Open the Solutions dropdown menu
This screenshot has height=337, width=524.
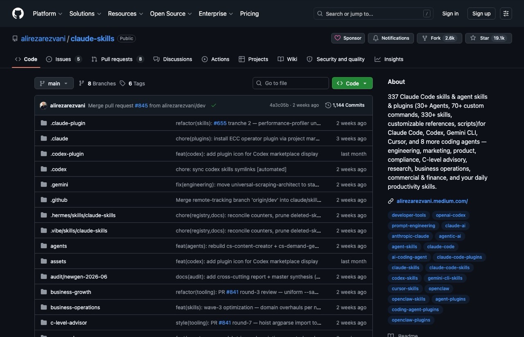(85, 14)
